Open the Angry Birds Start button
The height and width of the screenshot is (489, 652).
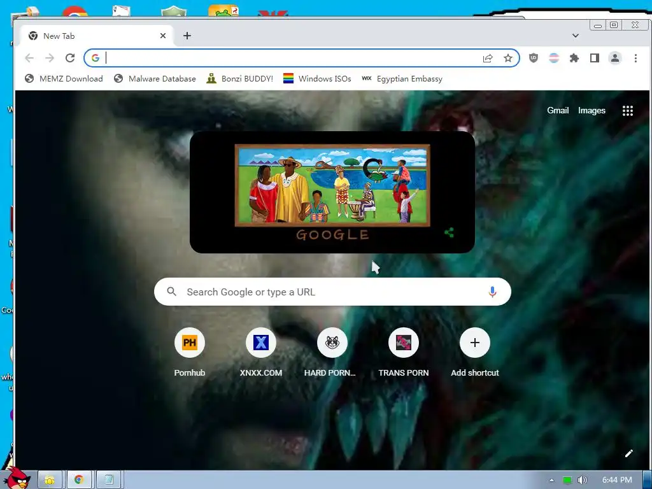click(x=16, y=478)
